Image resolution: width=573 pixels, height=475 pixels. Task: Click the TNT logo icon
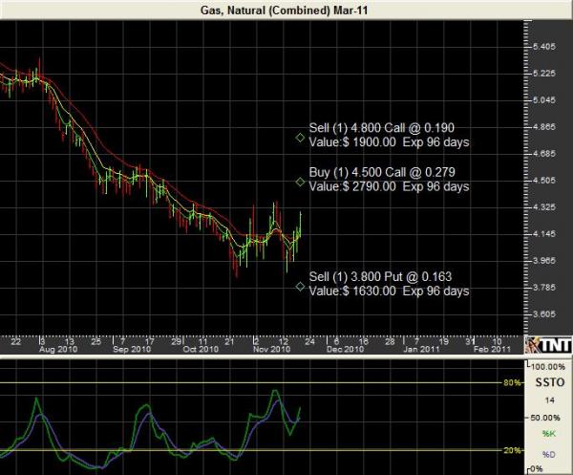[548, 345]
